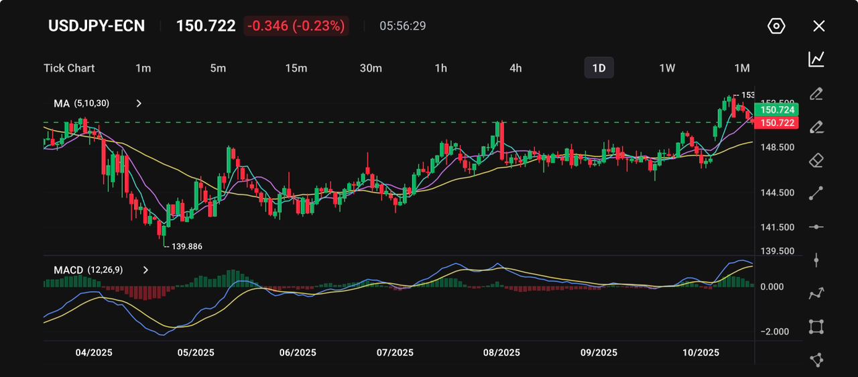Click the 15m timeframe option

point(296,68)
